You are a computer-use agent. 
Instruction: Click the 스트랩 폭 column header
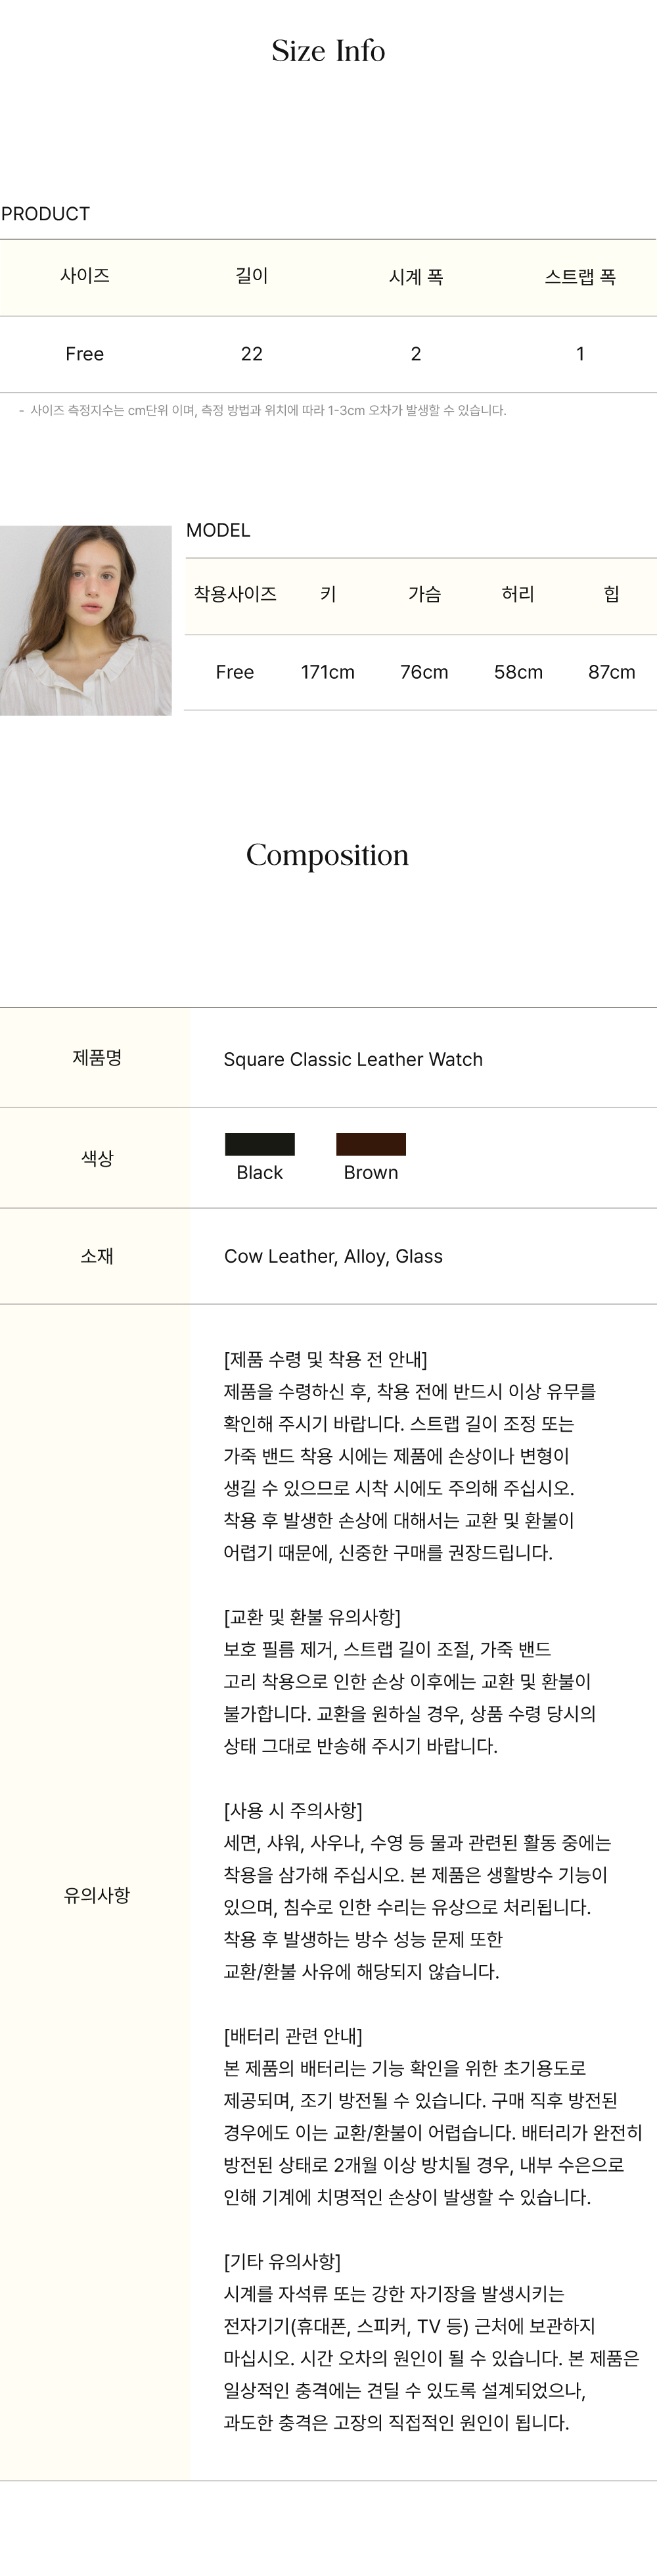580,277
